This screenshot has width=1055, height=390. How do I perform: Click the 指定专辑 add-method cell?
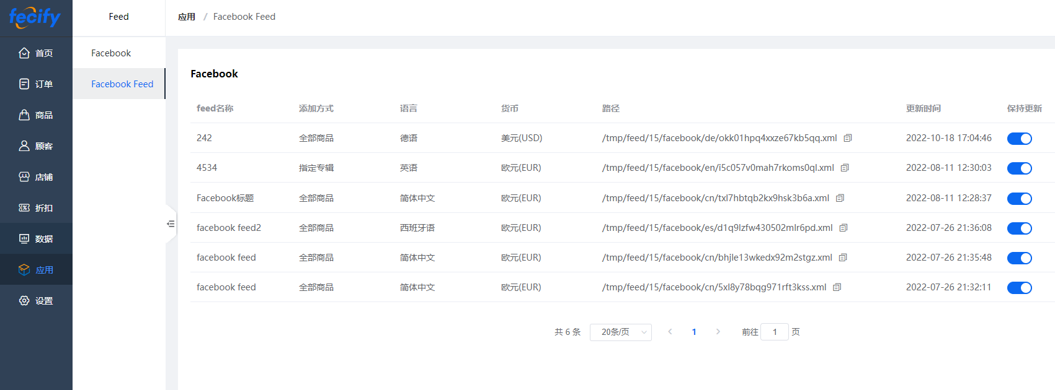pos(316,168)
